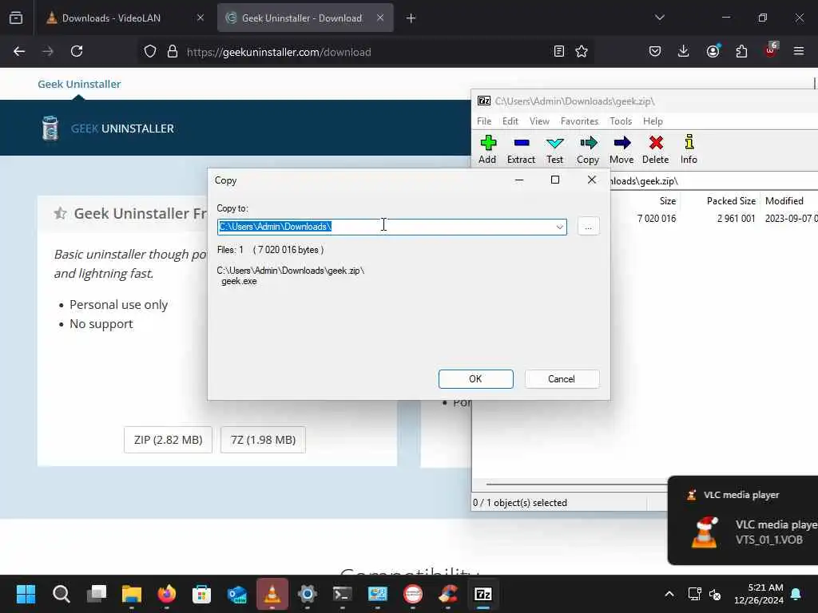Open the taskbar clock and date

[x=759, y=594]
